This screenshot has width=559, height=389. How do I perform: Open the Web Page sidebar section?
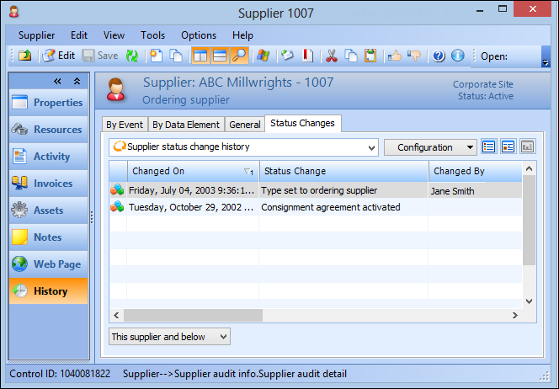(49, 264)
